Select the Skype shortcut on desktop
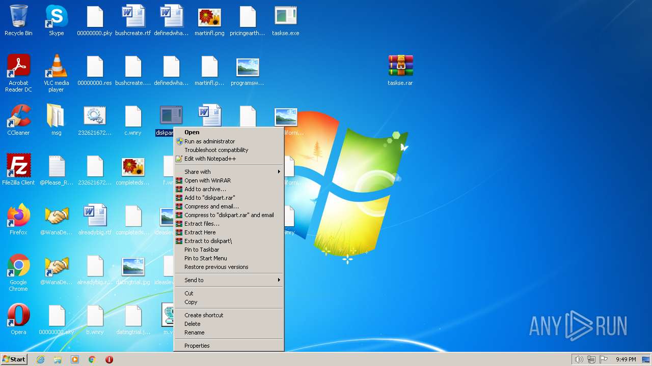 tap(56, 20)
